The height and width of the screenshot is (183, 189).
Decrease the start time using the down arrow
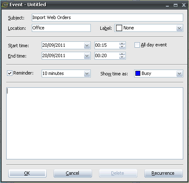pyautogui.click(x=122, y=47)
